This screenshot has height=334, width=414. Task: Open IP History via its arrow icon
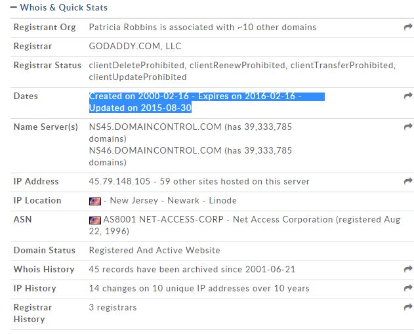(407, 289)
